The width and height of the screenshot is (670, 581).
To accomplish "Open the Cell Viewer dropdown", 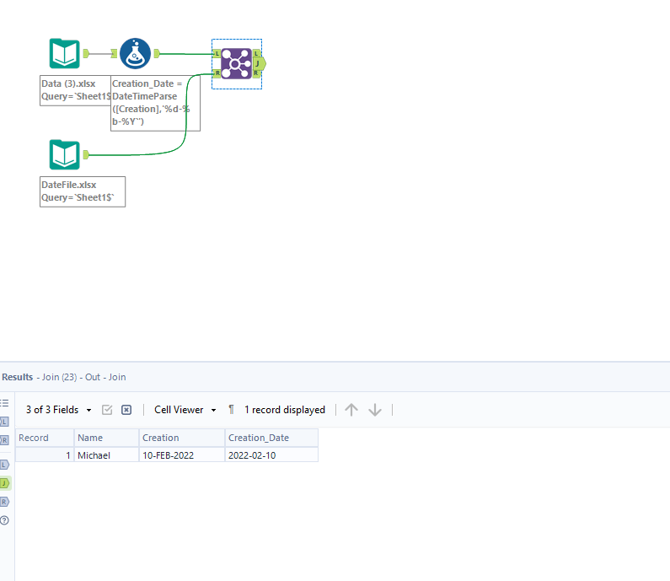I will pyautogui.click(x=185, y=410).
